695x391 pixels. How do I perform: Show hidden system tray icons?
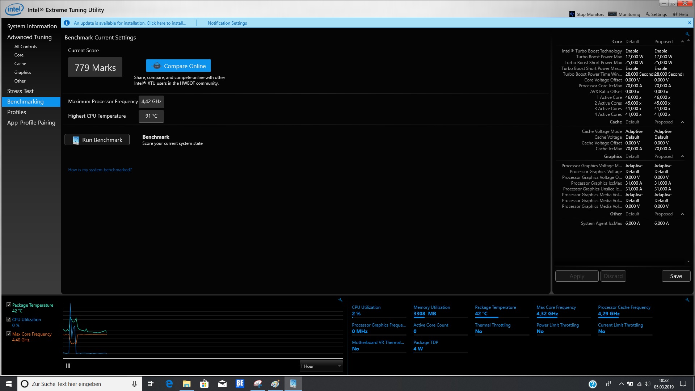[x=621, y=384]
